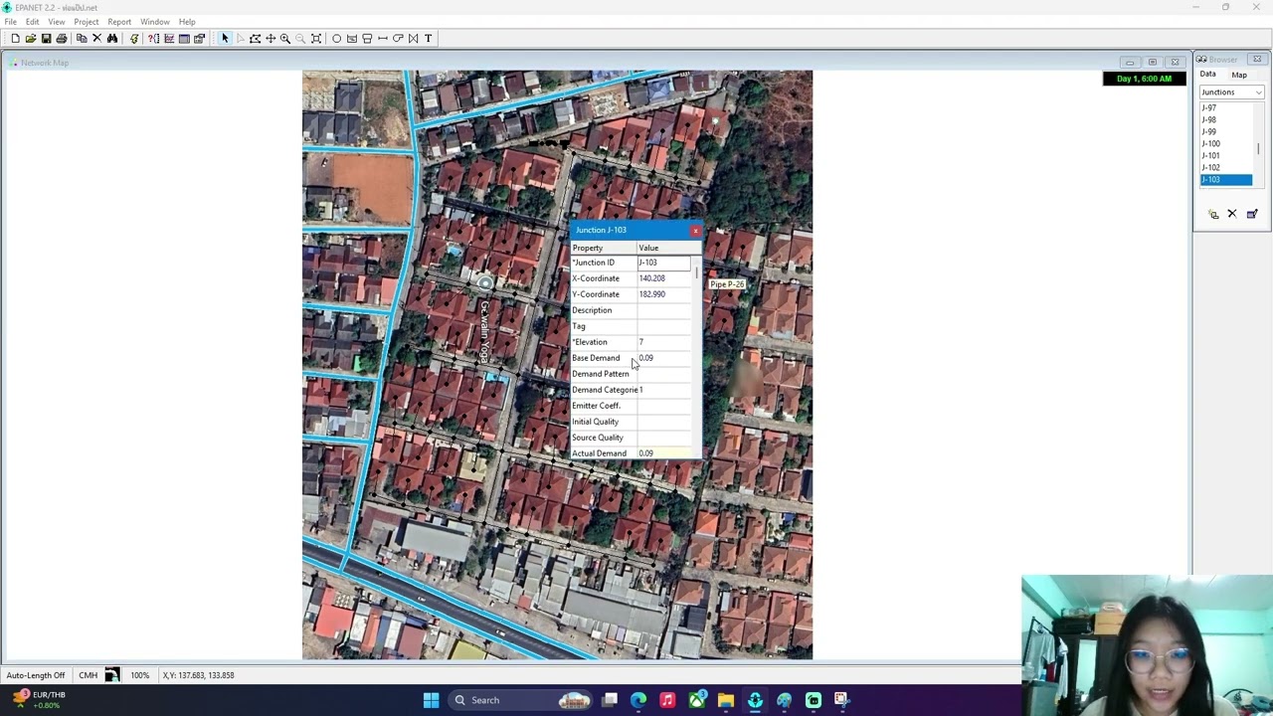Open the Windows Start menu
Image resolution: width=1273 pixels, height=716 pixels.
tap(431, 700)
